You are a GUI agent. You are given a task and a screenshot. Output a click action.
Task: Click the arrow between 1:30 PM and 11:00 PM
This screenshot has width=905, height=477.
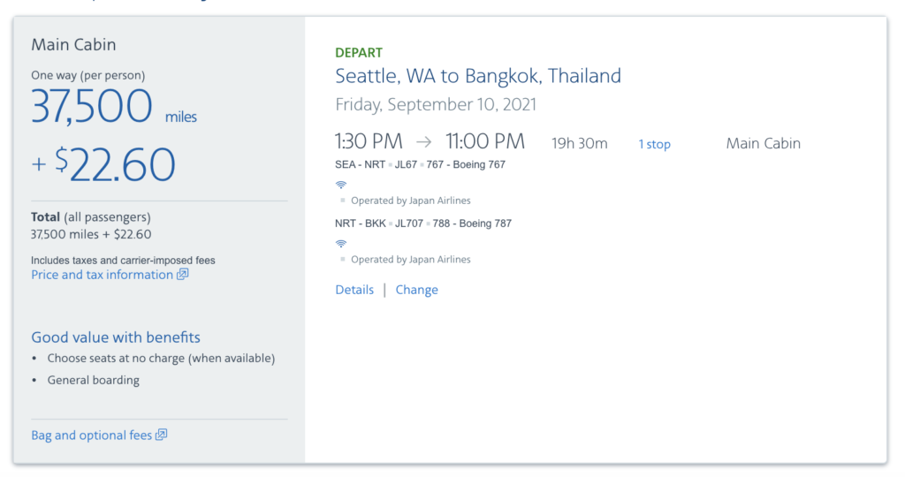(x=423, y=141)
